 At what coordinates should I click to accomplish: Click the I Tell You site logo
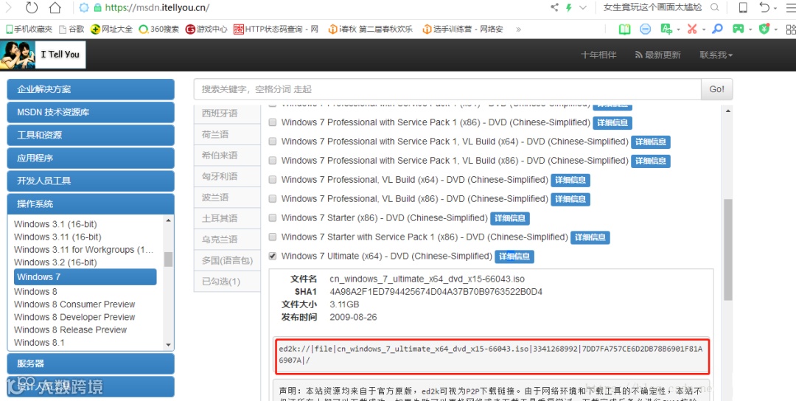point(43,55)
